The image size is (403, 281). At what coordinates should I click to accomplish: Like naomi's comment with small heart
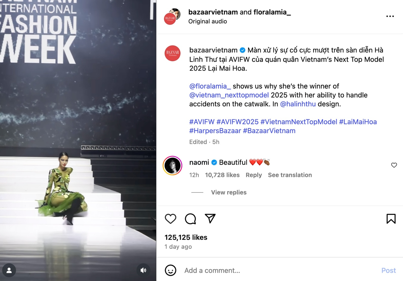[394, 165]
